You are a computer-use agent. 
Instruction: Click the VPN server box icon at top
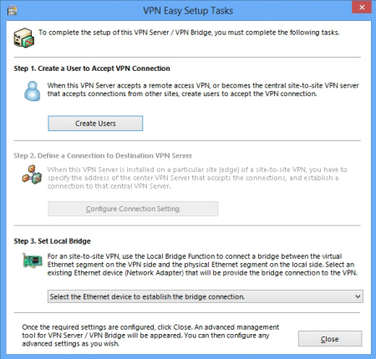pyautogui.click(x=24, y=38)
